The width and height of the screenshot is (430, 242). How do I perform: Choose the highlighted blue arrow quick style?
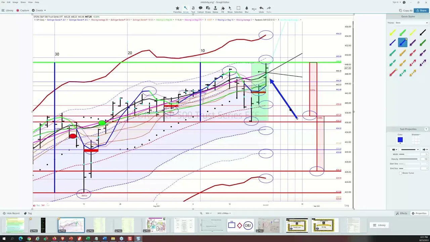[402, 43]
